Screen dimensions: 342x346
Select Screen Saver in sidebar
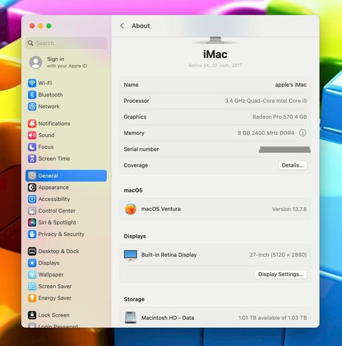pos(66,286)
